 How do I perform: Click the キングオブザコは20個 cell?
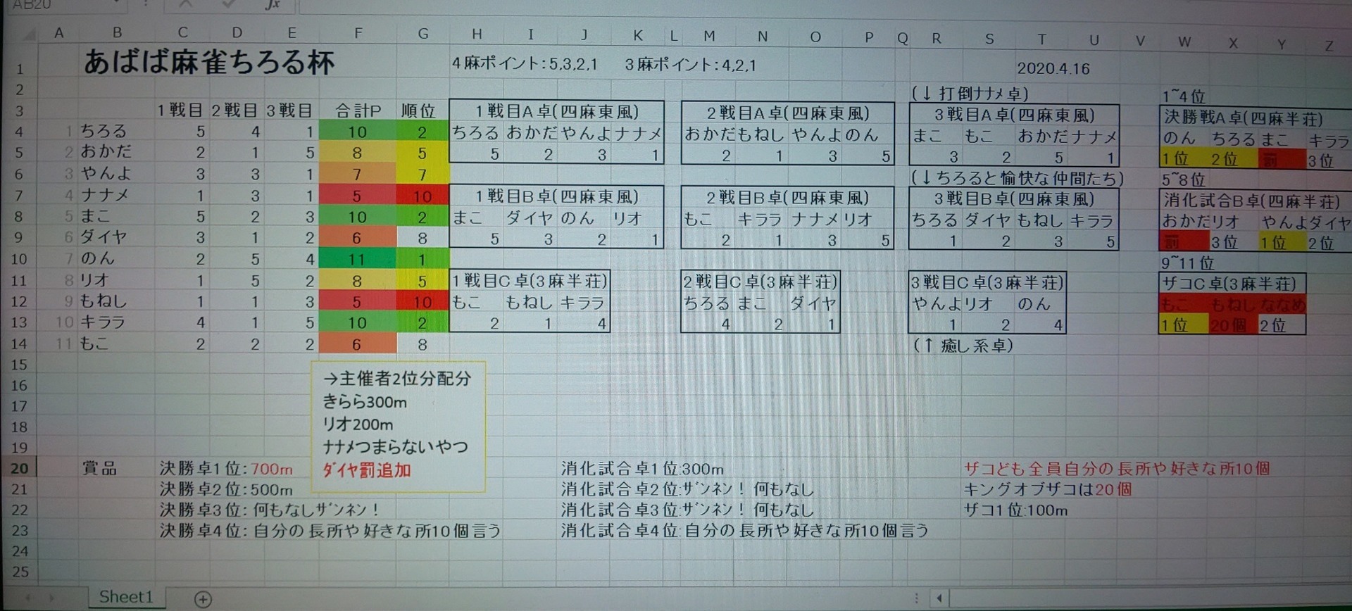pyautogui.click(x=1047, y=489)
